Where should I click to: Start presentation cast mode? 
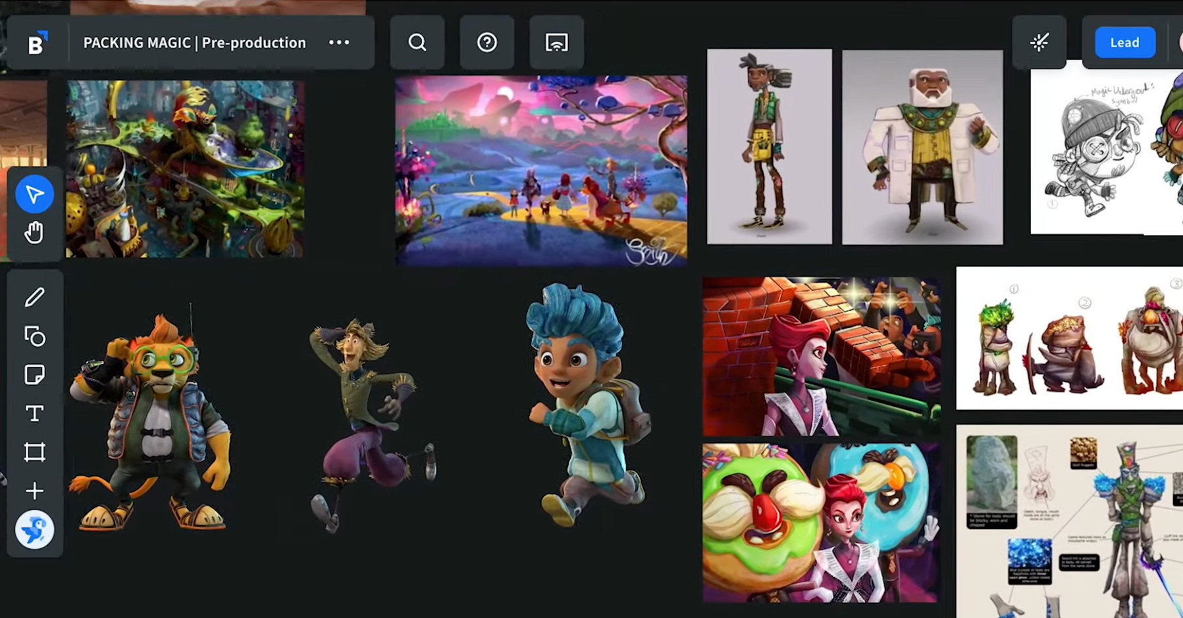click(557, 43)
